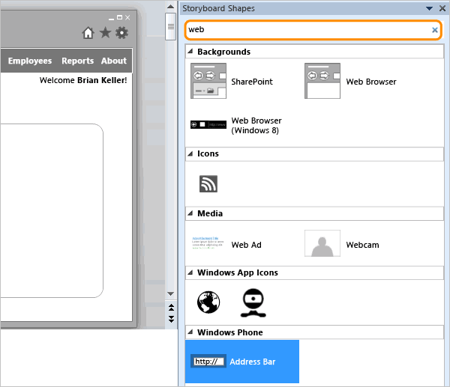Clear the shape search box text
This screenshot has height=387, width=450.
click(x=435, y=30)
